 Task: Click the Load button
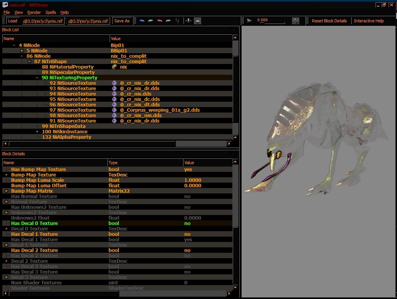tap(12, 21)
